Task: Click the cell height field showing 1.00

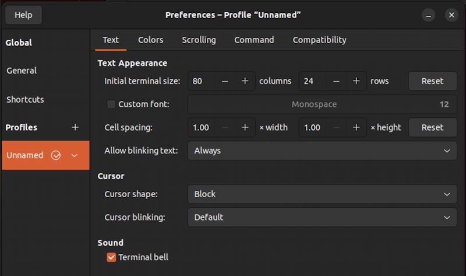Action: (x=313, y=127)
